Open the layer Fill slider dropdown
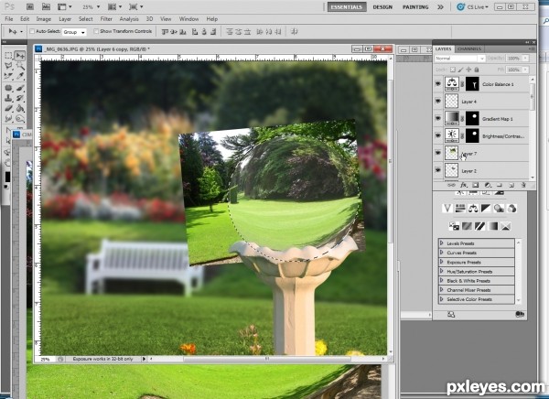Screen dimensions: 549x399 pyautogui.click(x=525, y=70)
